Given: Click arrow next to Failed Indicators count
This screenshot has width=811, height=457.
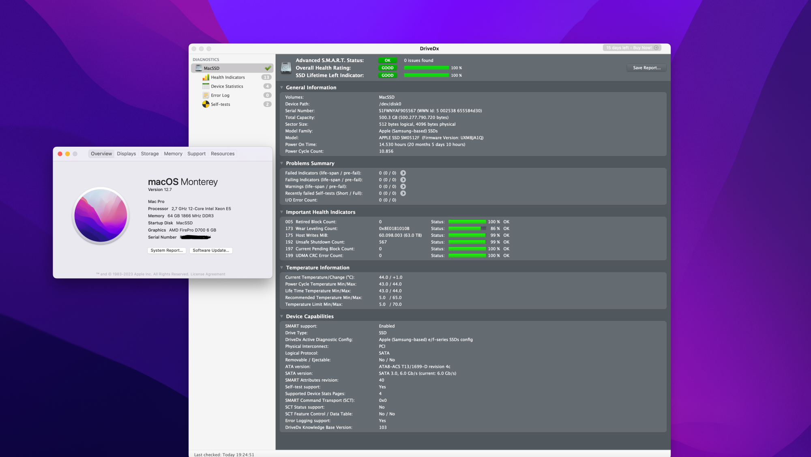Looking at the screenshot, I should point(403,173).
